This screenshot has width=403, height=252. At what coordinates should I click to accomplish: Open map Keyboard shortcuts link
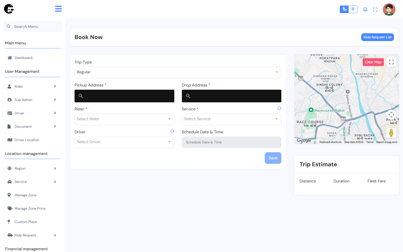(x=330, y=142)
